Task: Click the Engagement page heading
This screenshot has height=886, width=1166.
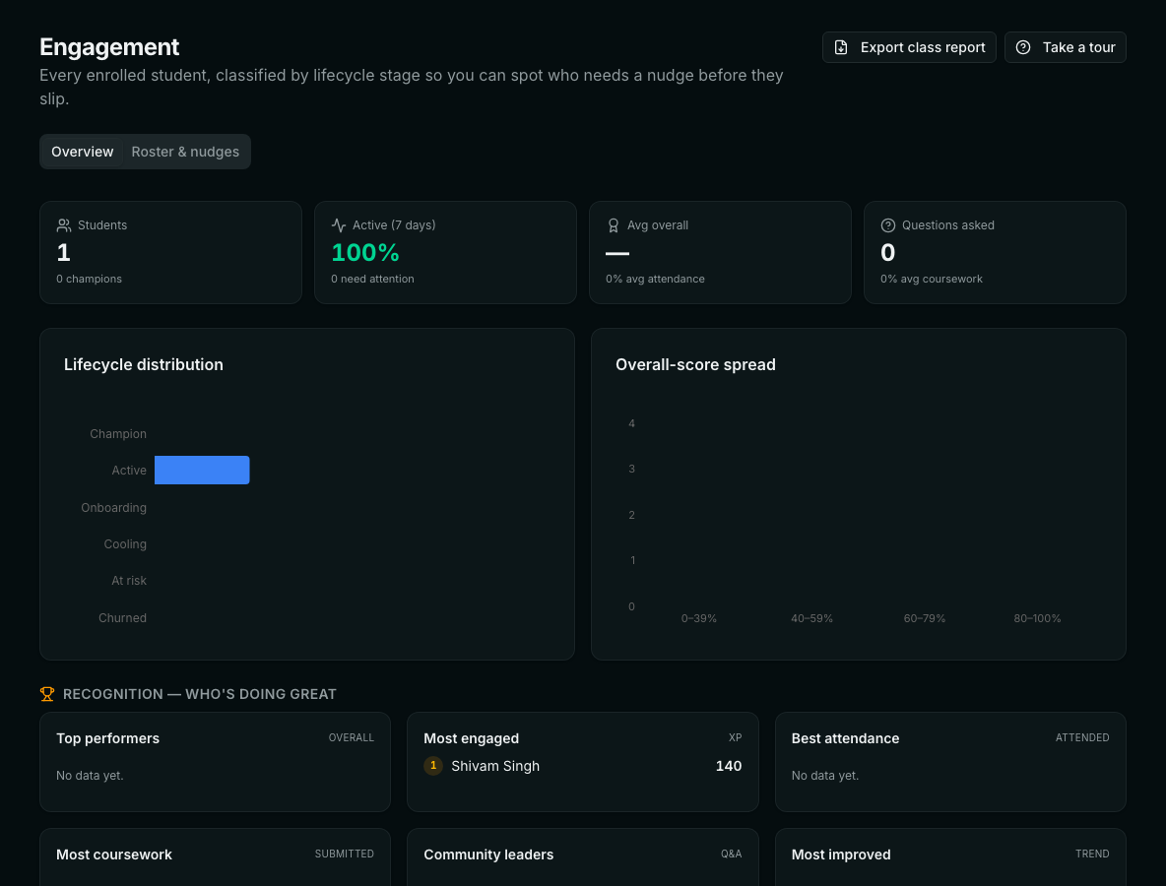Action: (x=109, y=47)
